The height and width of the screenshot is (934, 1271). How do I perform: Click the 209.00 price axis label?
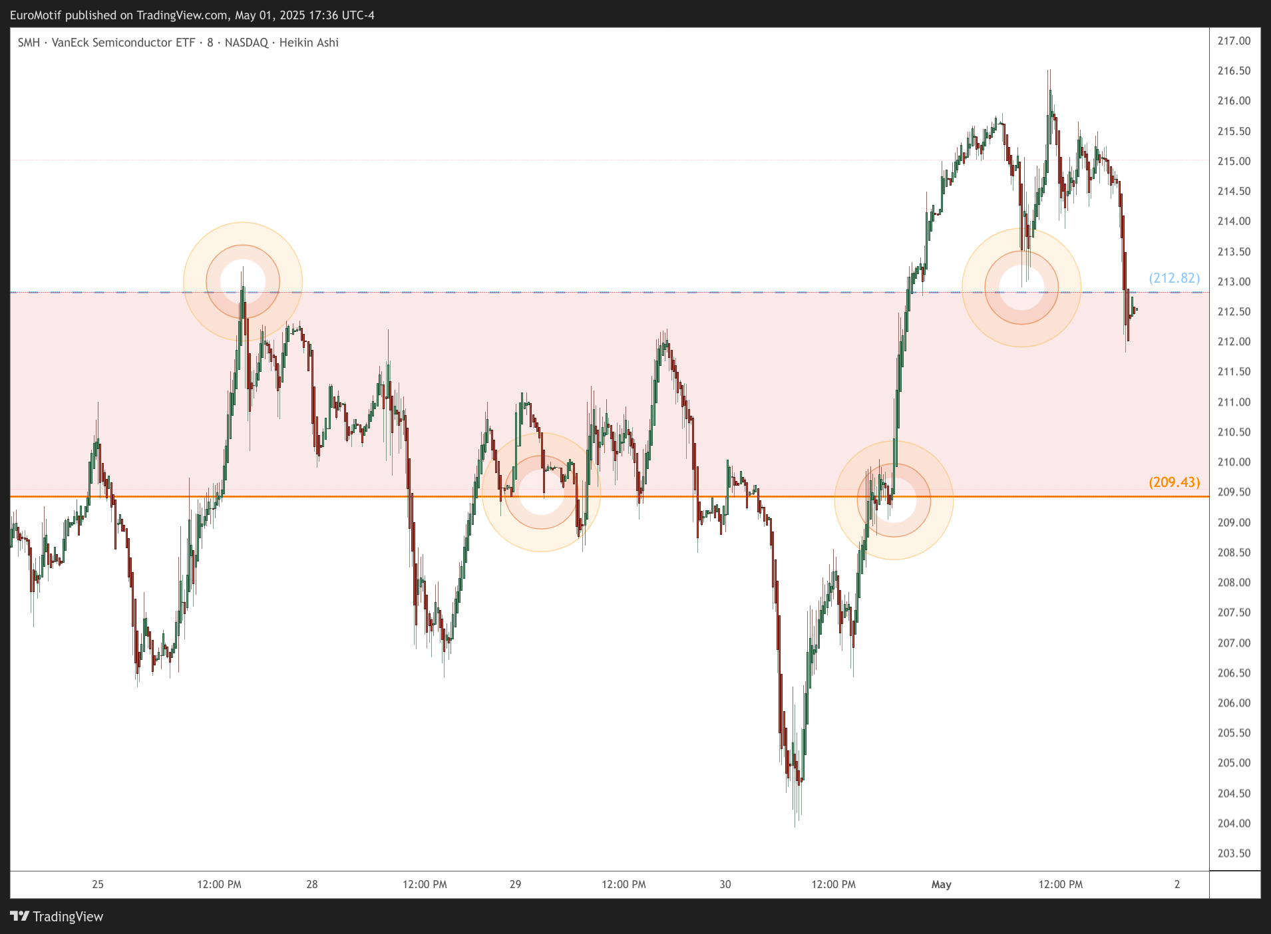pos(1234,522)
